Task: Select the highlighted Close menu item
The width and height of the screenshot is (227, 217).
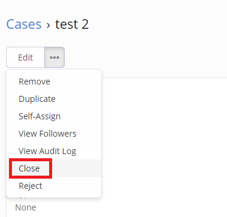Action: (54, 168)
